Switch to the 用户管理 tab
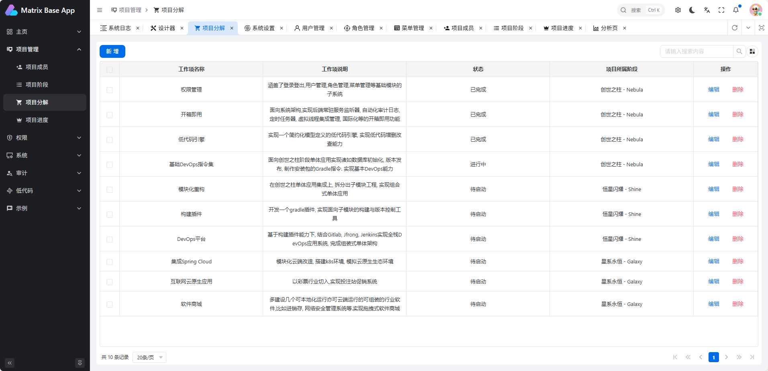 (313, 28)
